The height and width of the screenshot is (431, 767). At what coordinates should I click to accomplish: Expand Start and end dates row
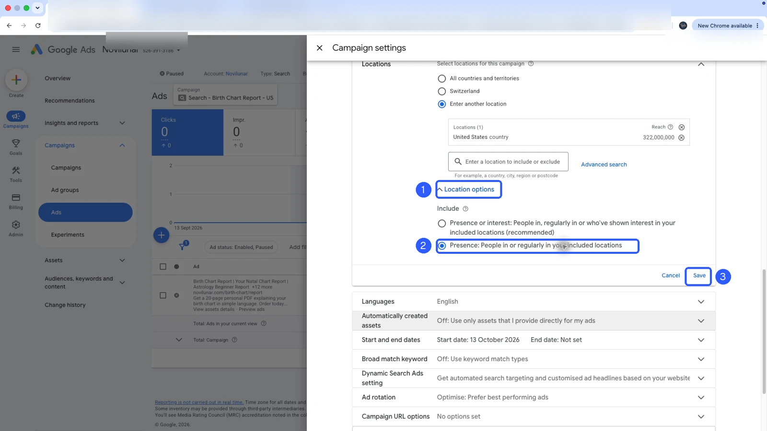pos(534,340)
